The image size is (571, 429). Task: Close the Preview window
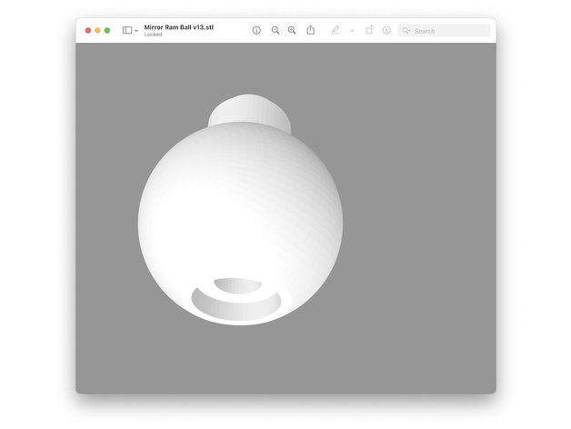tap(88, 31)
